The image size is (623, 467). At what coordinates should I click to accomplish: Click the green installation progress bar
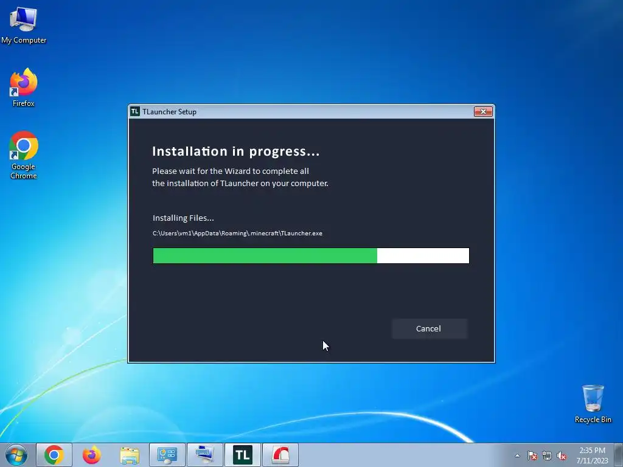[311, 255]
